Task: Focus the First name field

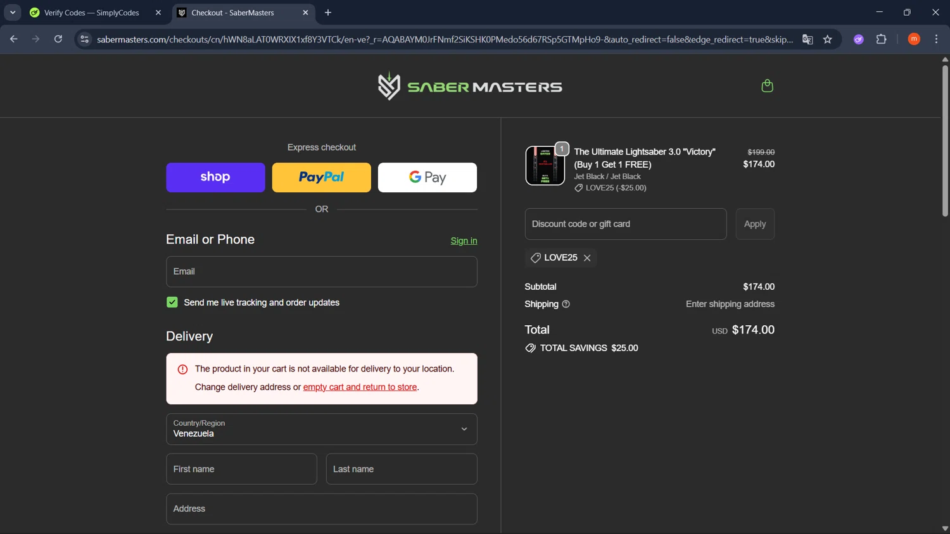Action: pos(241,469)
